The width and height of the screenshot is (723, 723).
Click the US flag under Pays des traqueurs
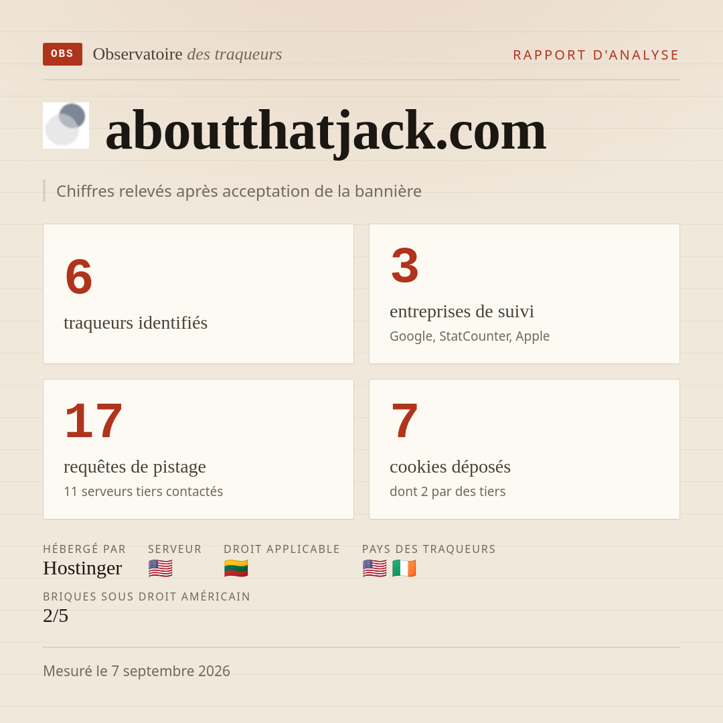[374, 568]
